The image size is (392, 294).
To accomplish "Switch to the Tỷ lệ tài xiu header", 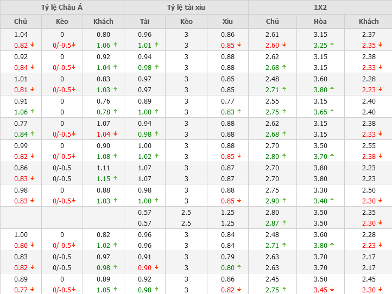I will click(186, 8).
